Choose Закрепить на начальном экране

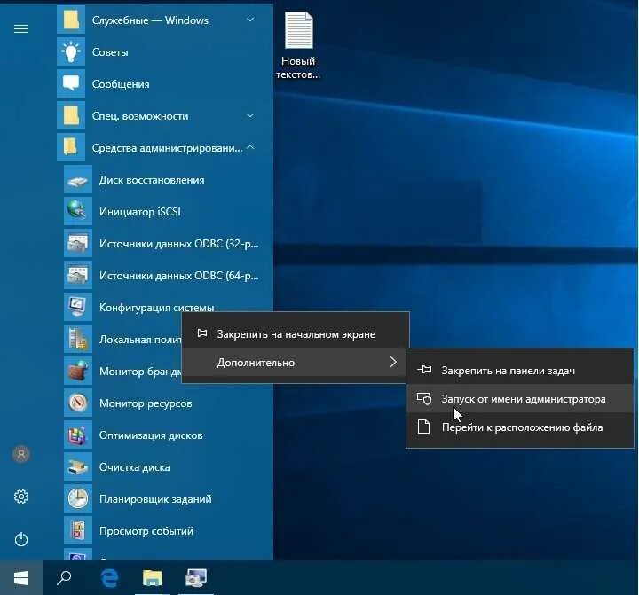296,334
